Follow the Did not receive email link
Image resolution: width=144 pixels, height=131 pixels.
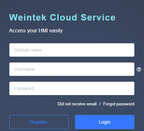tap(77, 104)
